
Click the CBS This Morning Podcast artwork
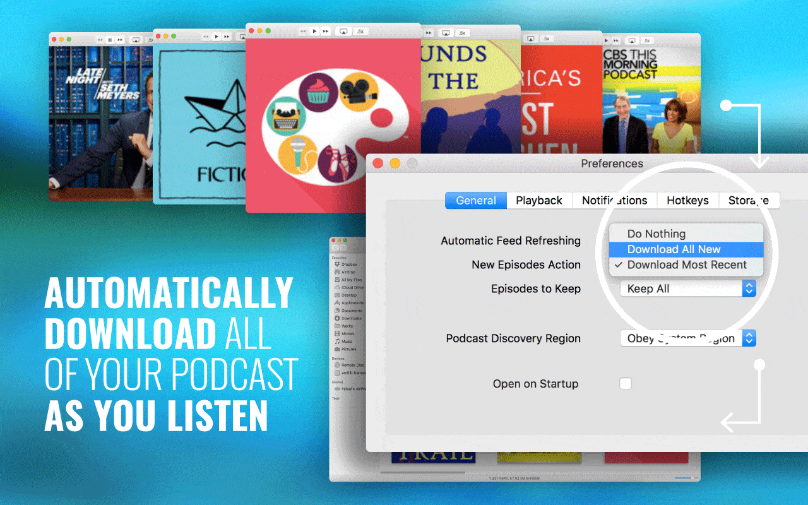[651, 99]
